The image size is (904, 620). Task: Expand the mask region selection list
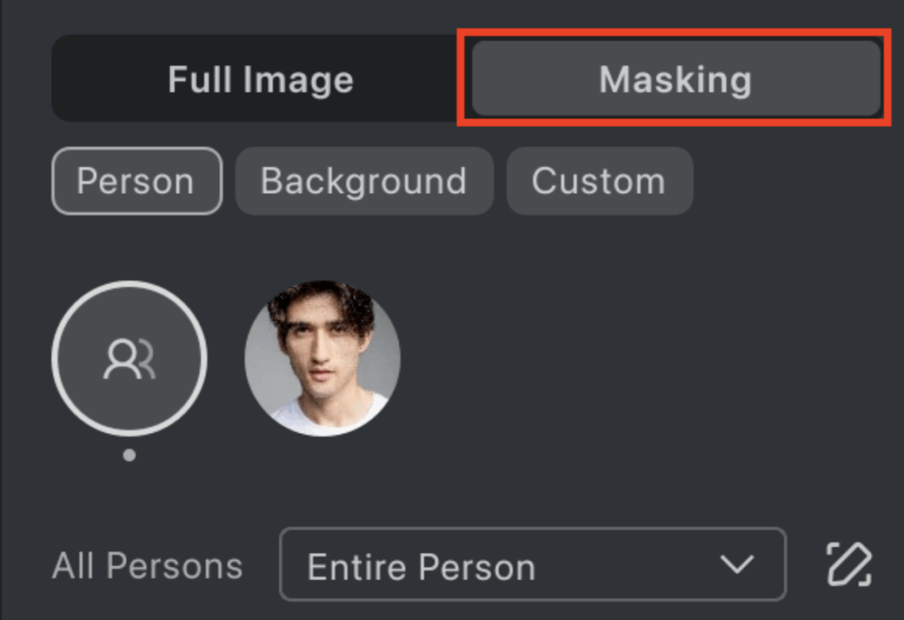pyautogui.click(x=533, y=566)
